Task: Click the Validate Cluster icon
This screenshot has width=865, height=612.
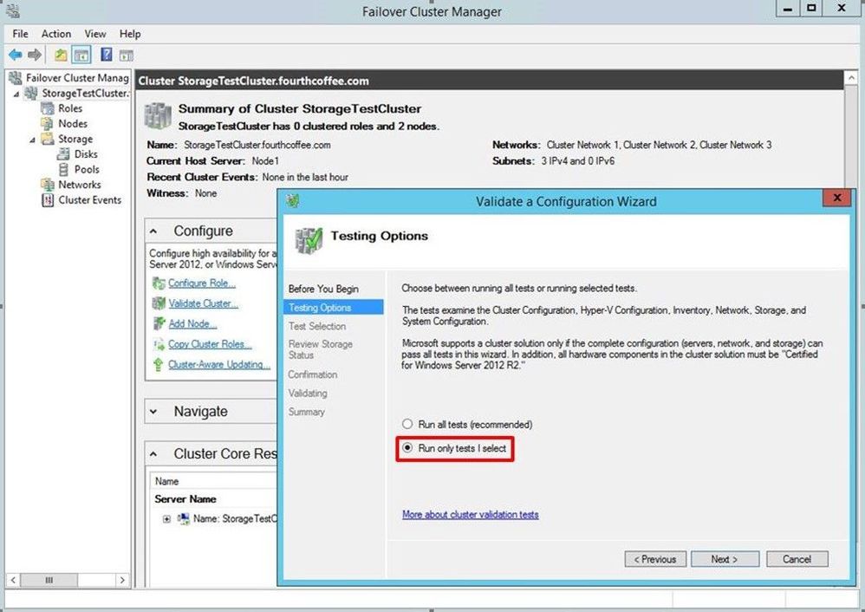Action: 159,303
